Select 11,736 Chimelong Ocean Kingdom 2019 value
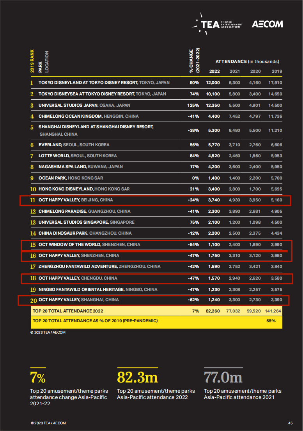 point(275,116)
